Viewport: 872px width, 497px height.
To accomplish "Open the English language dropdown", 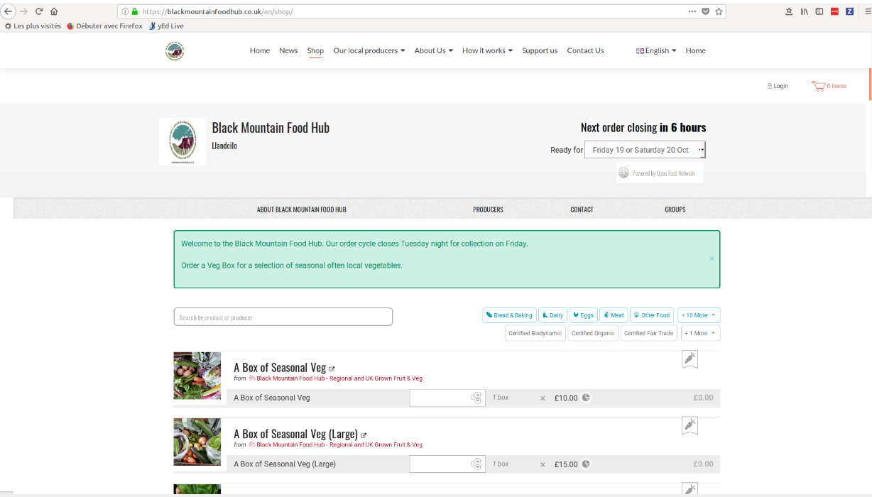I will [656, 50].
